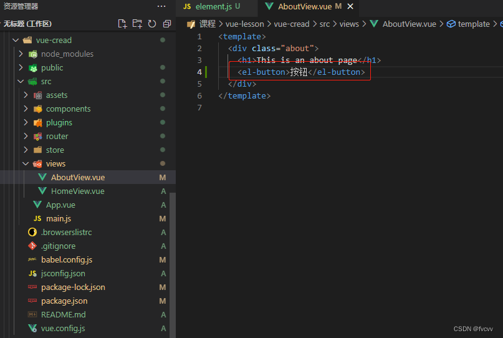Open the explorer more actions ellipsis menu
503x338 pixels.
(x=161, y=6)
